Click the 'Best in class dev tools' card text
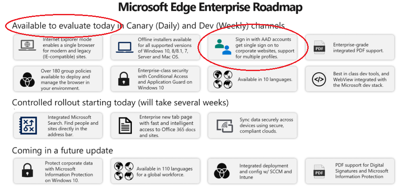 [x=361, y=80]
